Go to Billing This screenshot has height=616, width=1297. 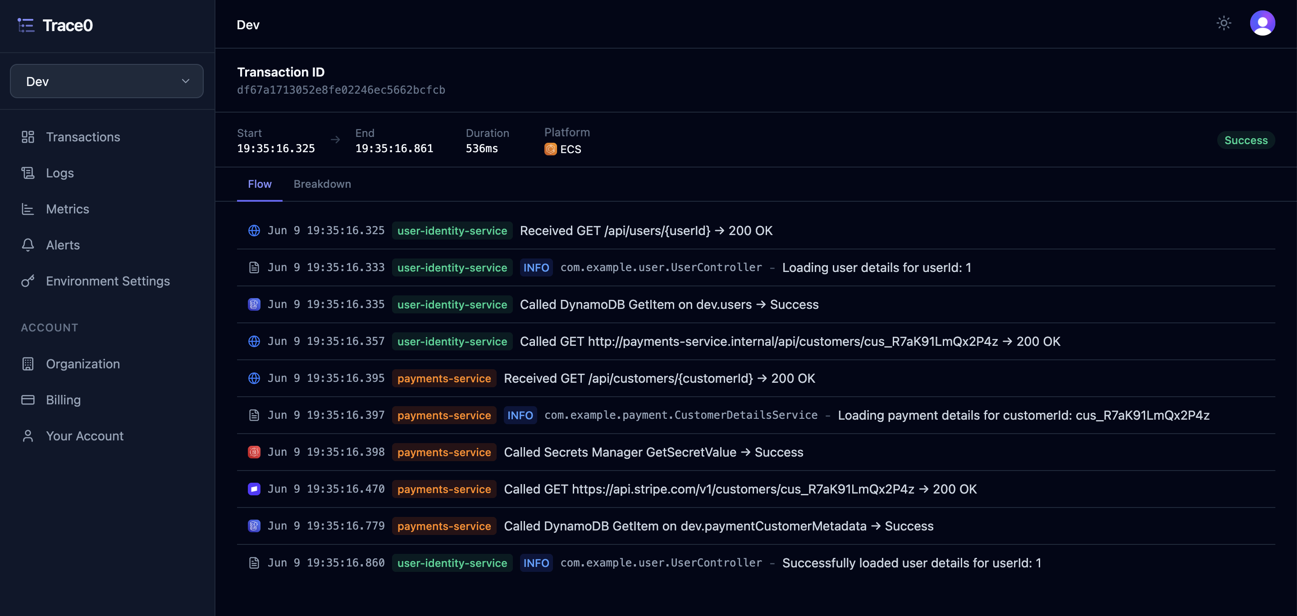(64, 399)
